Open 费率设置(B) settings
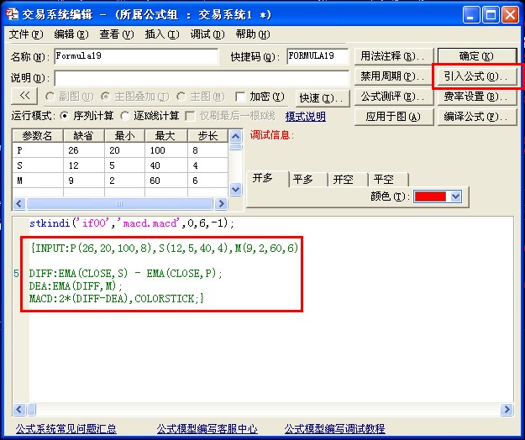 [477, 97]
